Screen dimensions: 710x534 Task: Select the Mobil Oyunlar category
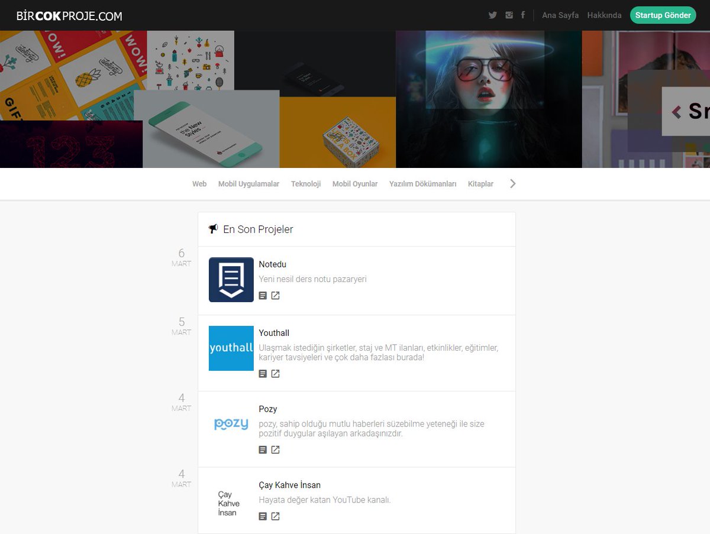355,184
